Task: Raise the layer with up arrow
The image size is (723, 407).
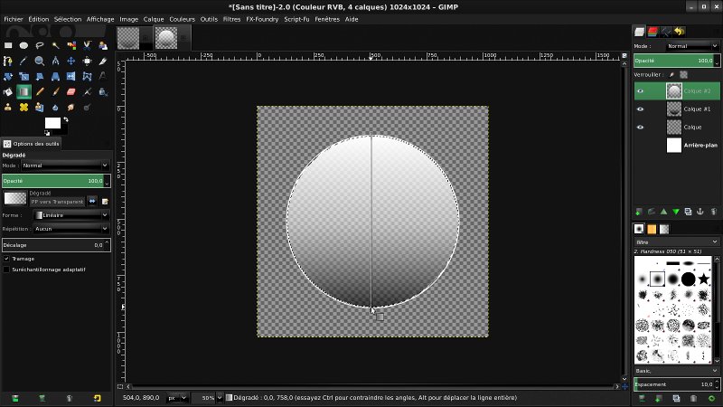Action: tap(663, 212)
